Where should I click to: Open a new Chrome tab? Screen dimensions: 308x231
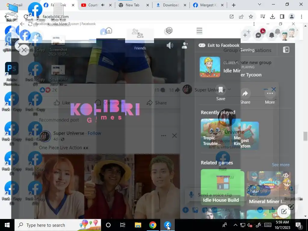click(233, 5)
